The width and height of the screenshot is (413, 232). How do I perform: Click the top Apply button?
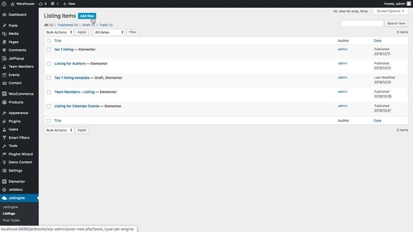click(x=82, y=32)
